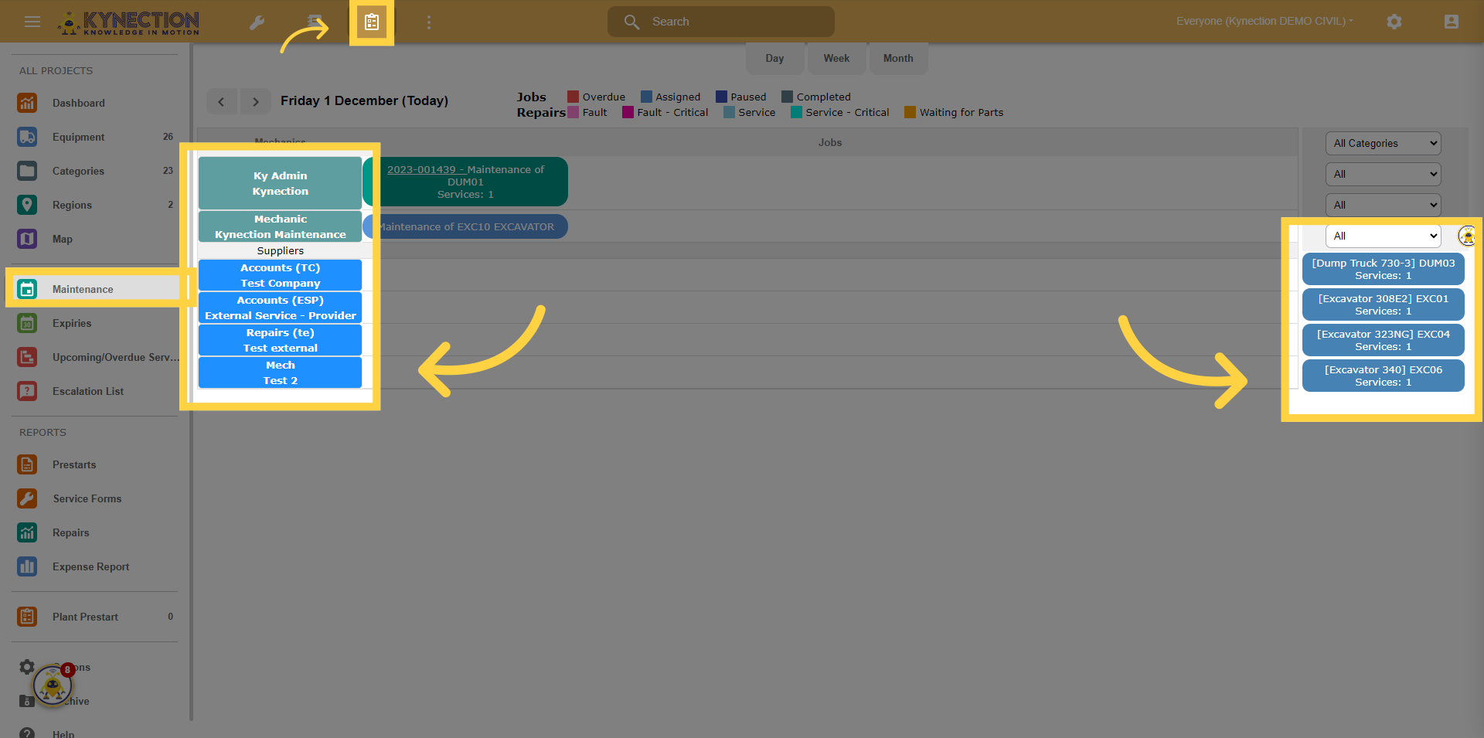Switch to the Week view tab
The height and width of the screenshot is (738, 1484).
(836, 59)
